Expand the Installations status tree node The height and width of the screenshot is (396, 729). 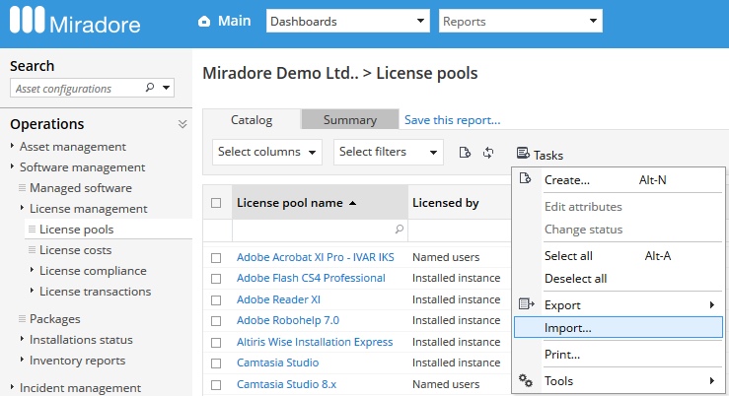coord(22,339)
